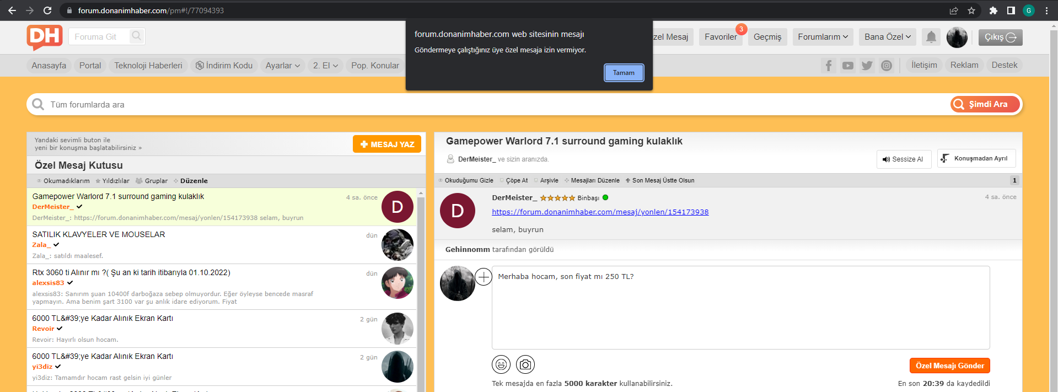Viewport: 1058px width, 392px height.
Task: Dismiss the alert with Tamam button
Action: 624,73
